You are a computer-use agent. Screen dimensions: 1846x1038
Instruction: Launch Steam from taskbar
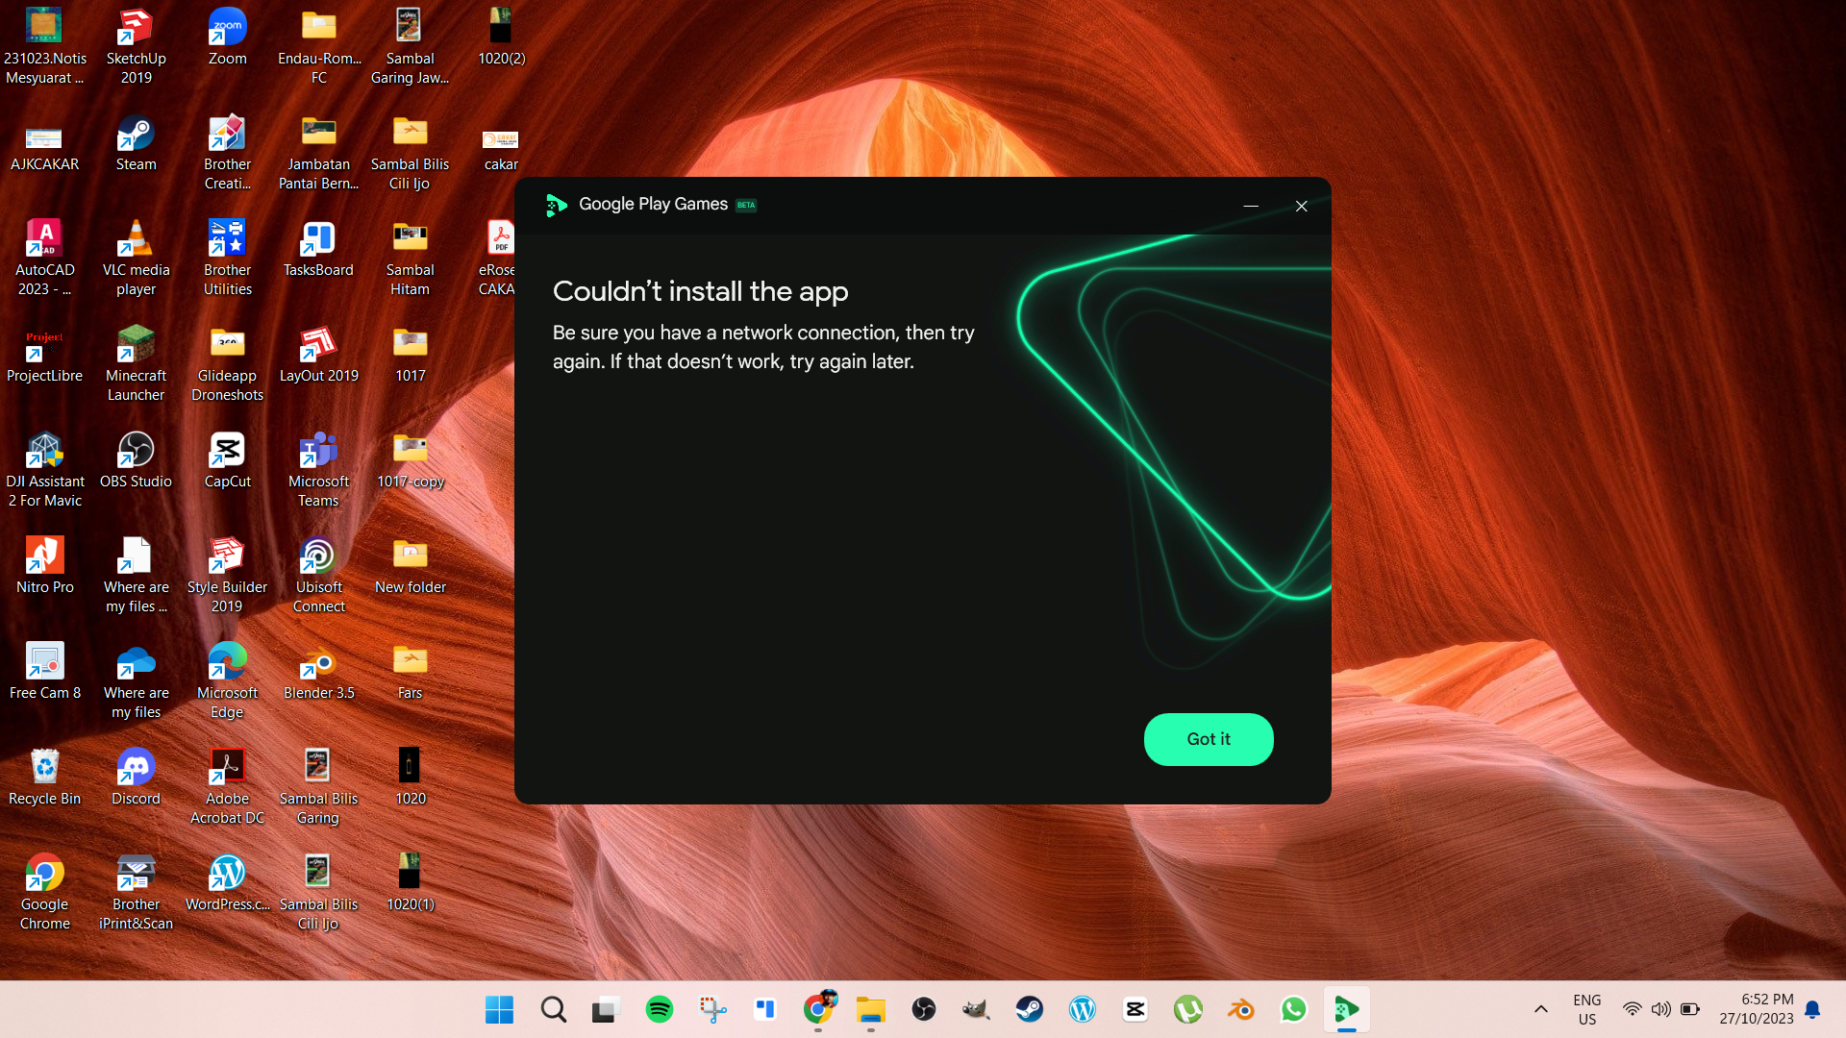point(1030,1009)
